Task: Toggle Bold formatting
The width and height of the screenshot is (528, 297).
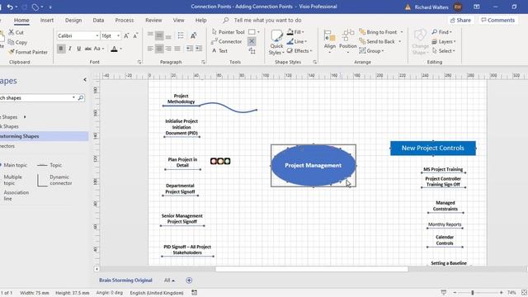Action: 61,49
